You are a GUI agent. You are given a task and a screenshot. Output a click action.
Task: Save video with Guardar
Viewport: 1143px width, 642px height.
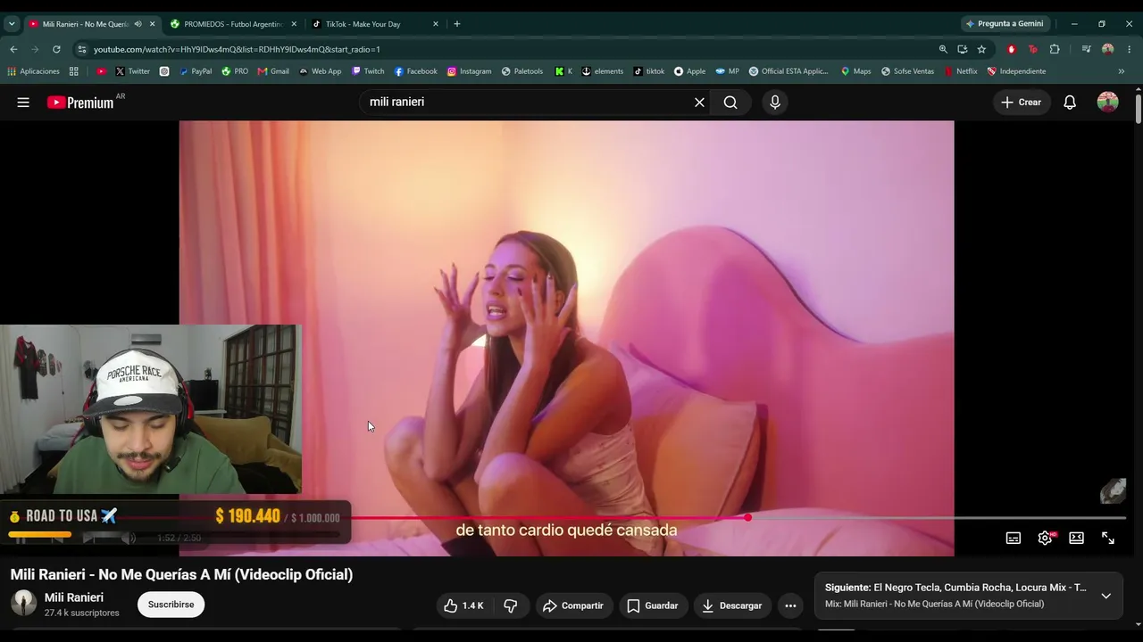653,606
